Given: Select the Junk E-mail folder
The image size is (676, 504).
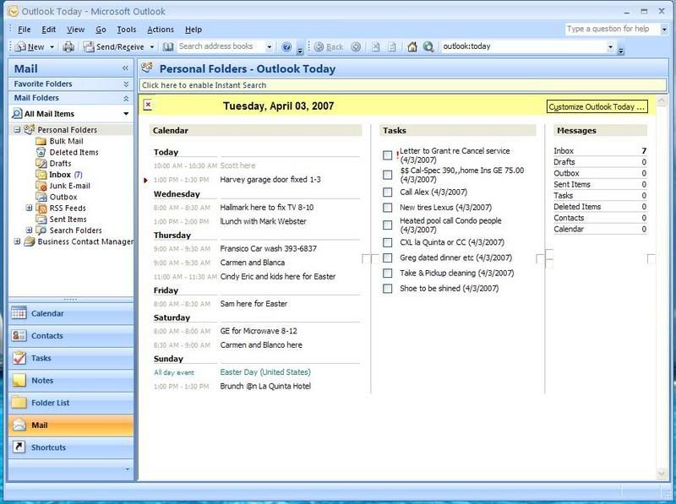Looking at the screenshot, I should pos(69,186).
